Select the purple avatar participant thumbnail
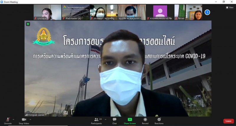The width and height of the screenshot is (236, 126). pos(160,12)
